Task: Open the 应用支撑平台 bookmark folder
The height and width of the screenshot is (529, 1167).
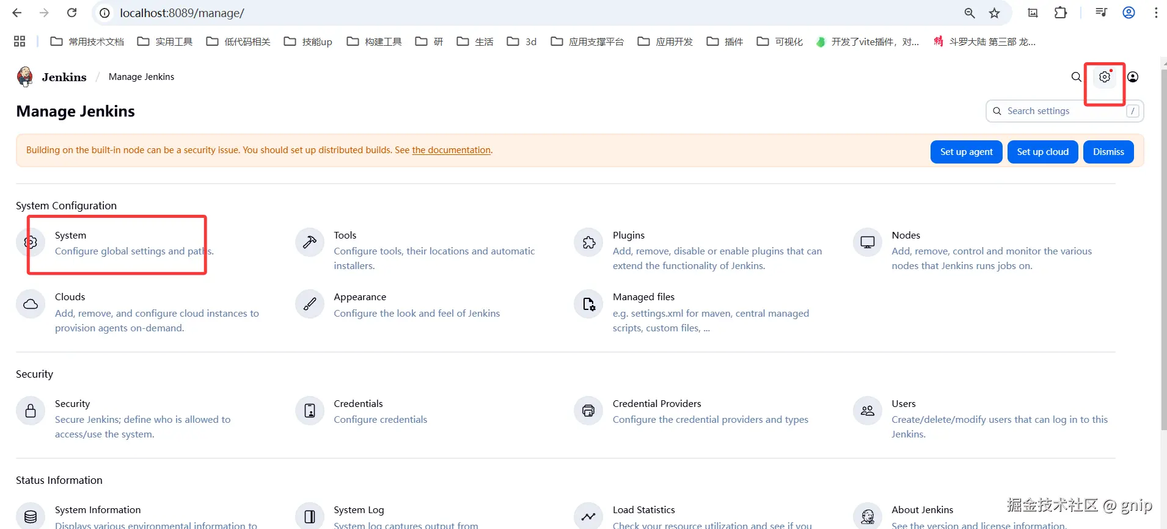Action: coord(587,41)
